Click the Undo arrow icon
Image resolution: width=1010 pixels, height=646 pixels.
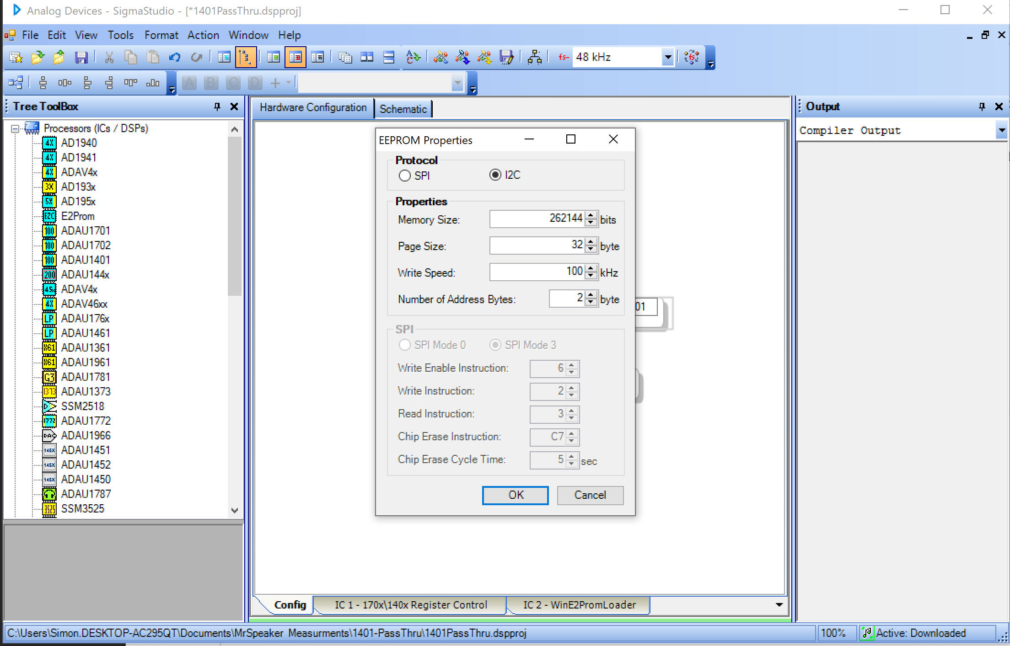[175, 57]
